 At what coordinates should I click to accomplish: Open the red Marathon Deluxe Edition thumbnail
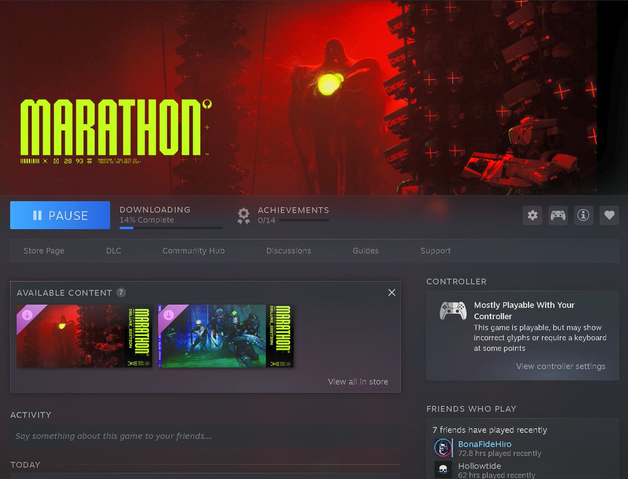pyautogui.click(x=84, y=336)
